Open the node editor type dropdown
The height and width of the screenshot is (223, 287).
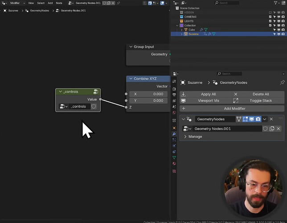click(4, 3)
